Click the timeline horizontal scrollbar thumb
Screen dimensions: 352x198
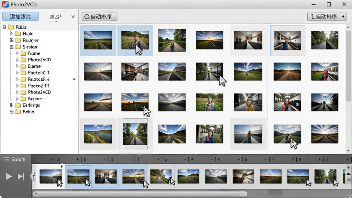(141, 194)
